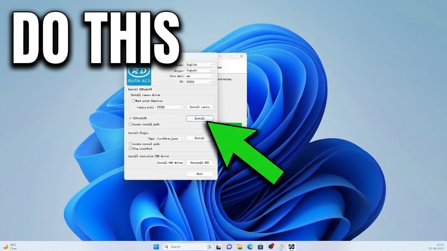Click the rightmost highlighted taskbar app icon
This screenshot has height=251, width=447.
coord(291,246)
